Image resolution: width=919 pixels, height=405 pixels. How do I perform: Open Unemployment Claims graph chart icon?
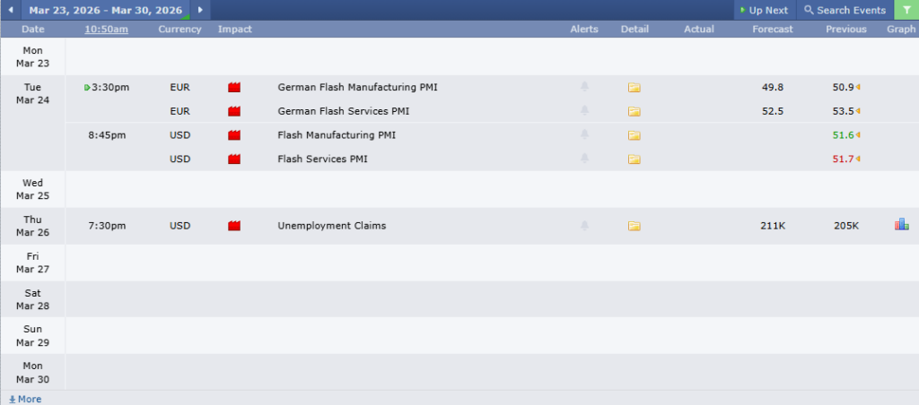901,225
